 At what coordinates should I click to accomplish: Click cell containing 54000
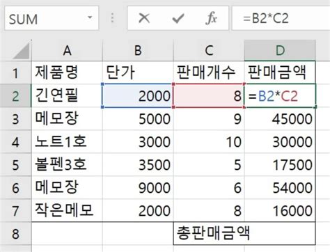(x=280, y=187)
